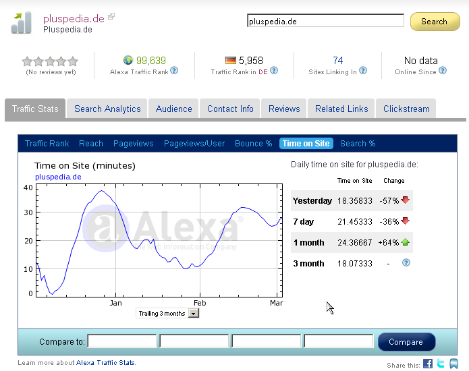This screenshot has width=469, height=371.
Task: Click red down arrow in Yesterday row
Action: point(406,200)
